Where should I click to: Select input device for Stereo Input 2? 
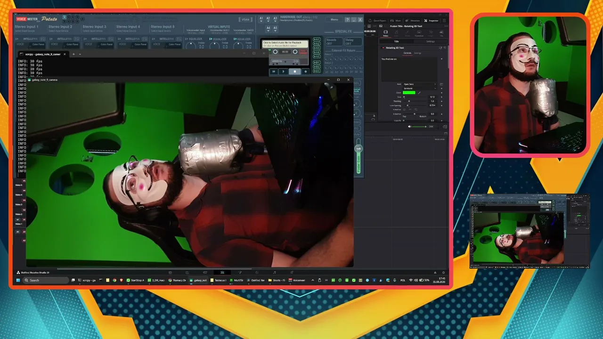pos(60,31)
